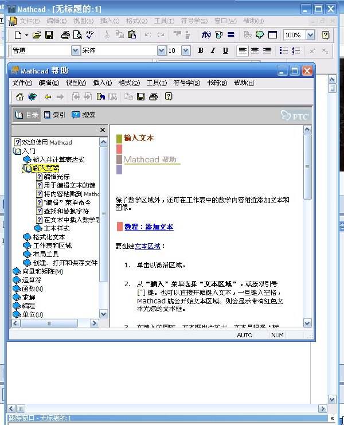
Task: Follow the 文本区域 hyperlink
Action: pos(147,246)
